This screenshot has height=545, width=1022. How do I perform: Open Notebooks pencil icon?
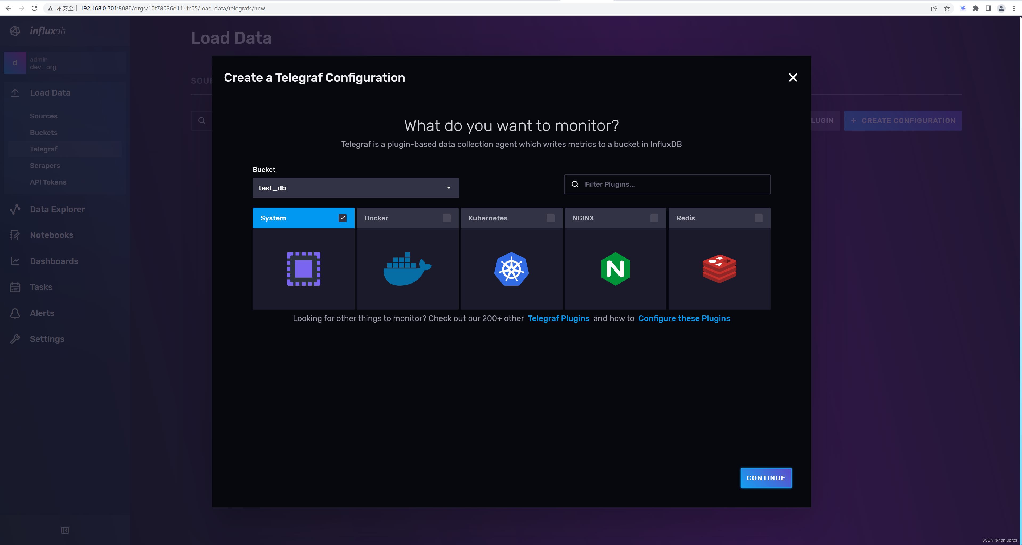(15, 235)
